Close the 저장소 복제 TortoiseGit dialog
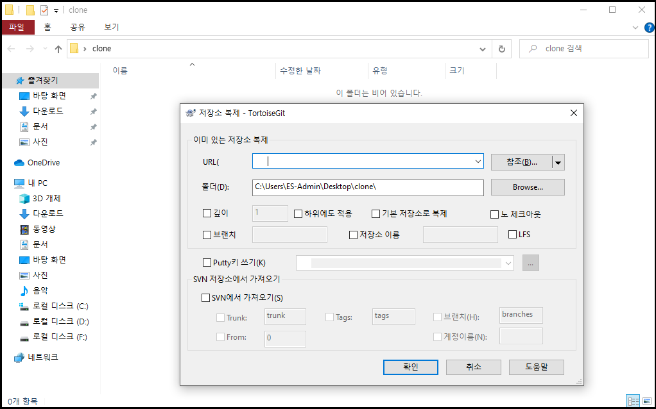 574,113
